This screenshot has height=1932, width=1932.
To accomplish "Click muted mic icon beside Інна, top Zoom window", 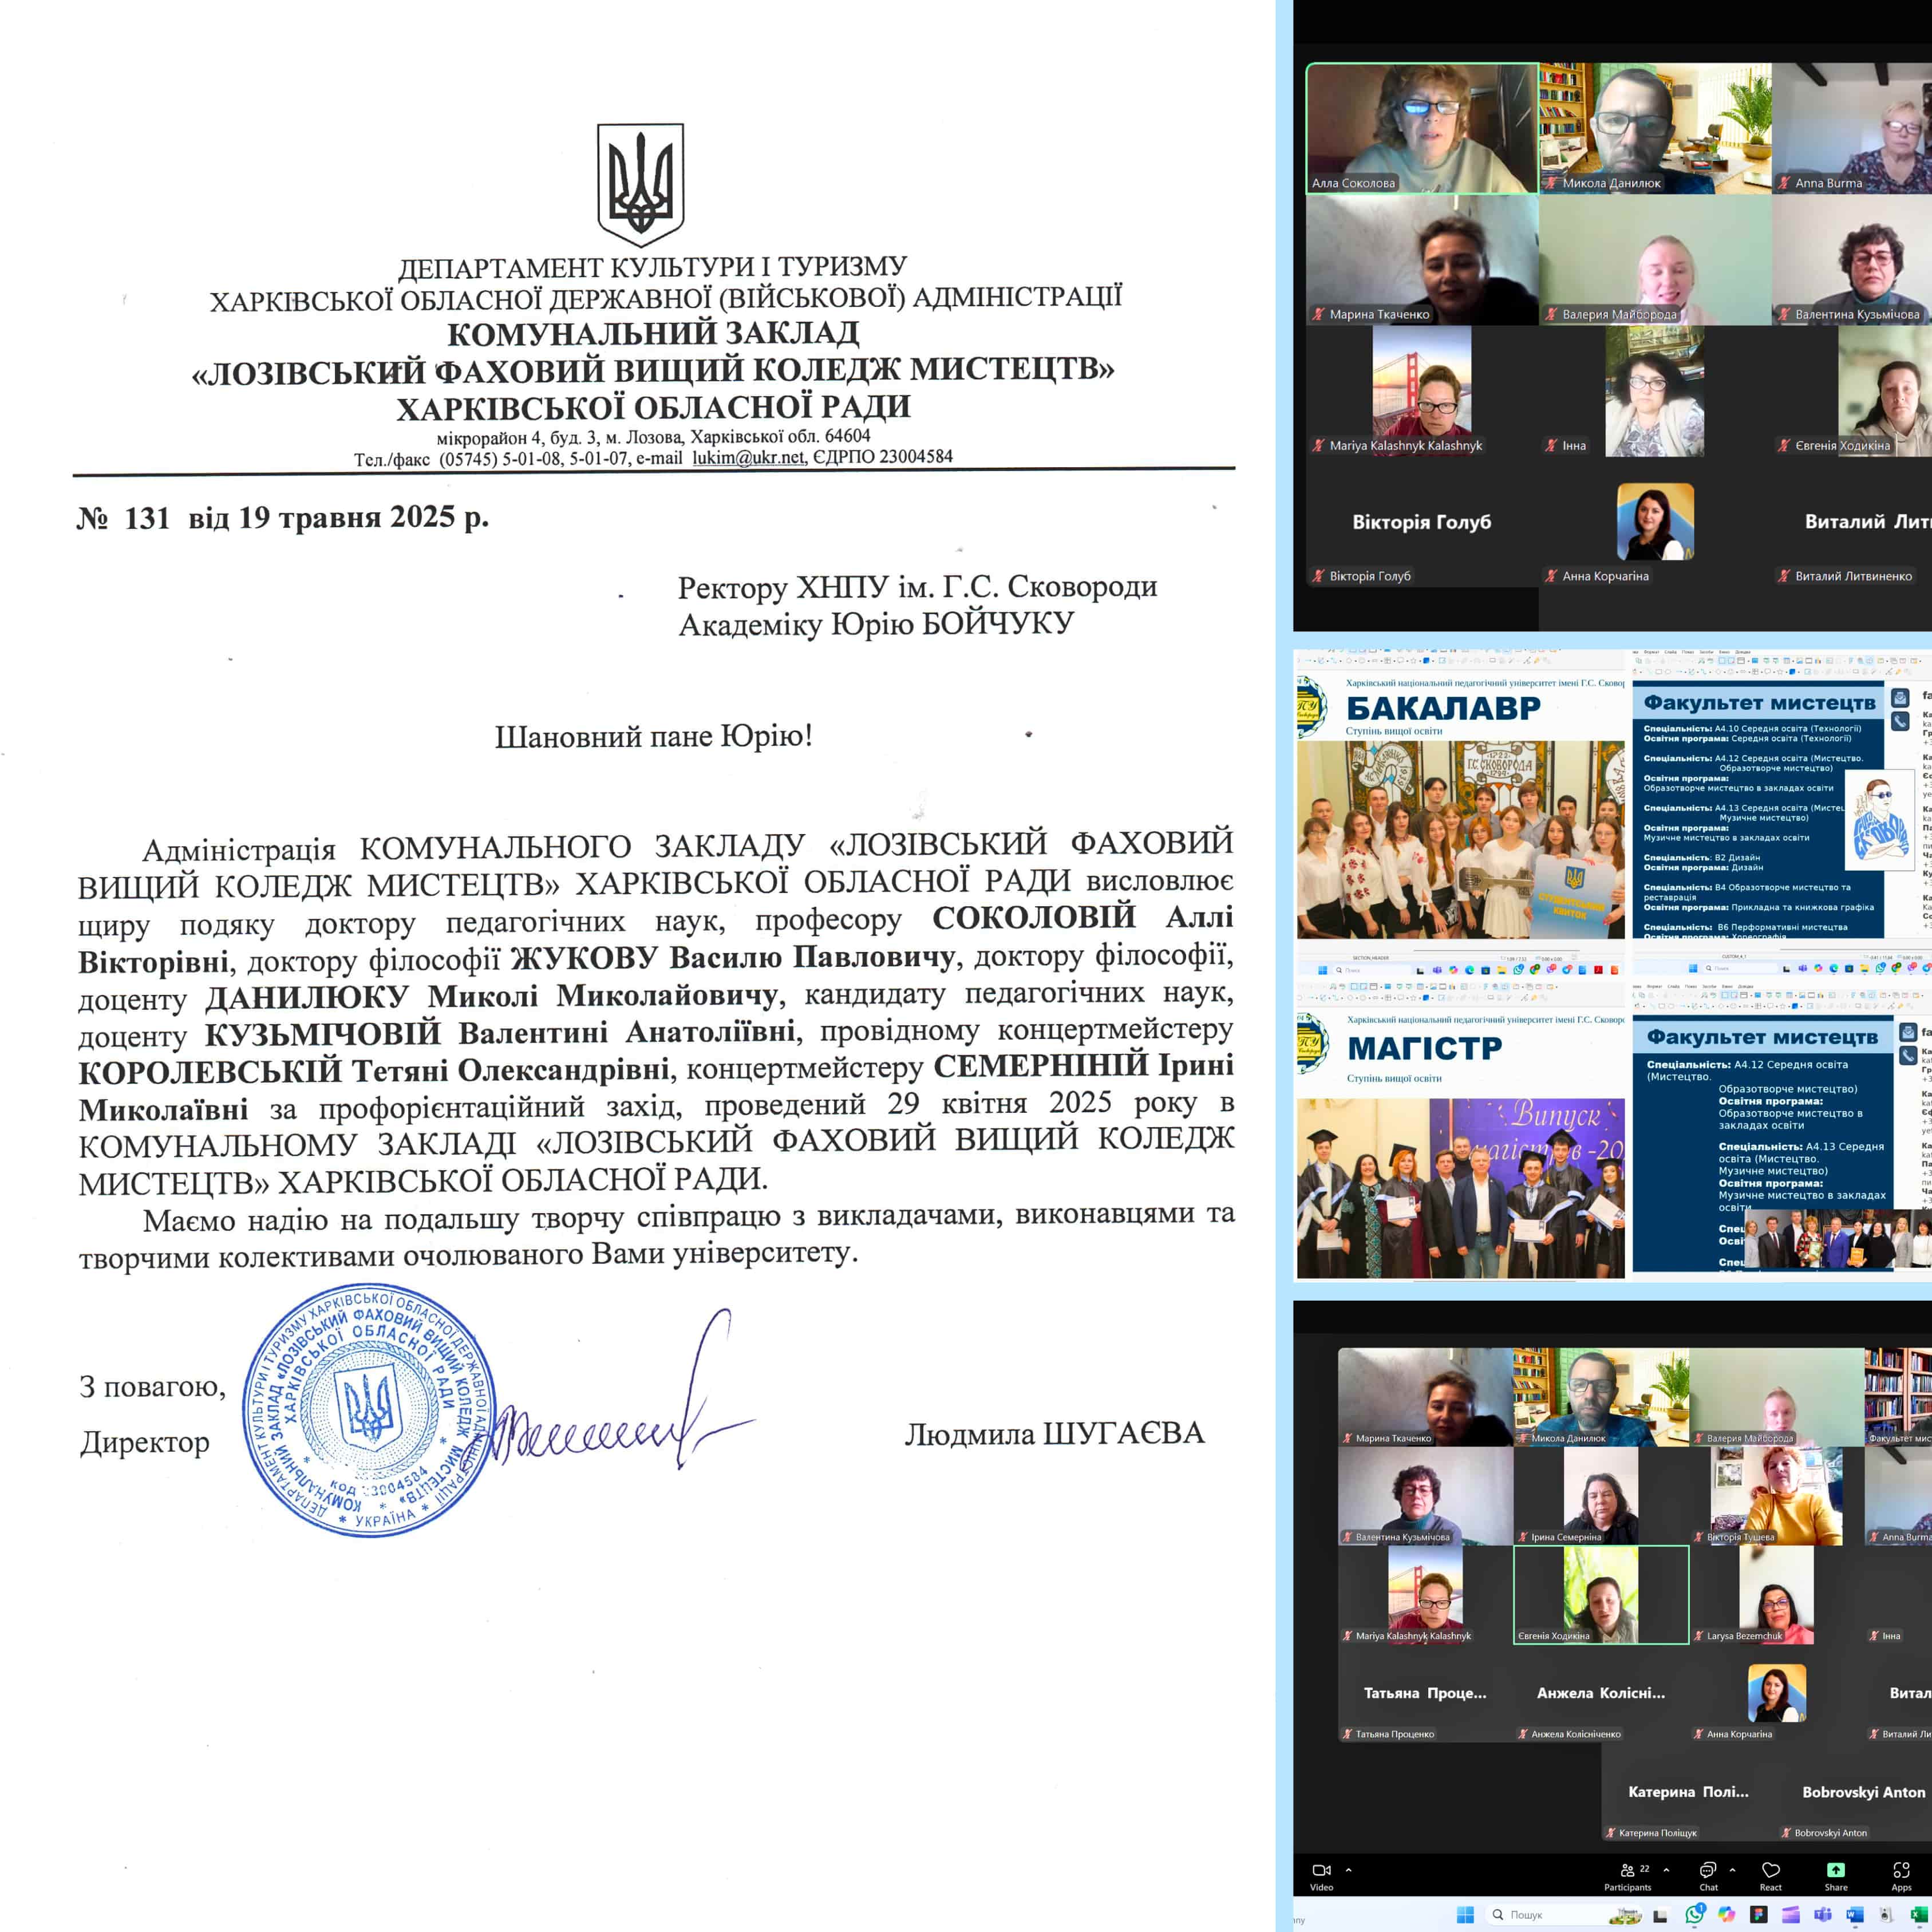I will coord(1551,445).
